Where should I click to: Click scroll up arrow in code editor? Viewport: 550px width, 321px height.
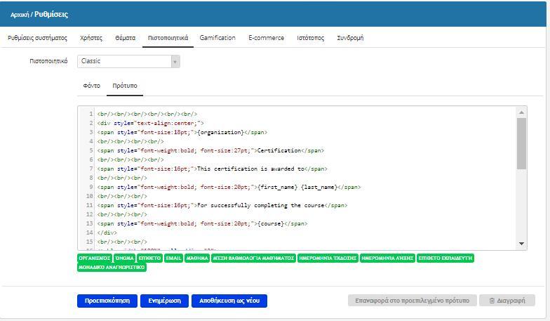click(522, 112)
